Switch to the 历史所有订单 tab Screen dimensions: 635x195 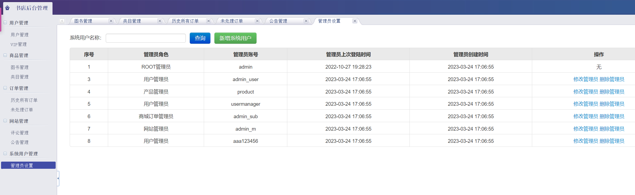tap(185, 21)
